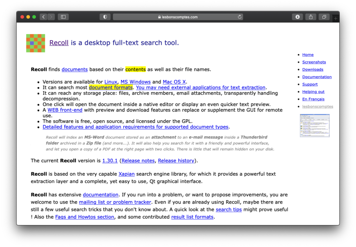Add a new tab with the plus button
This screenshot has width=356, height=247.
coord(335,18)
